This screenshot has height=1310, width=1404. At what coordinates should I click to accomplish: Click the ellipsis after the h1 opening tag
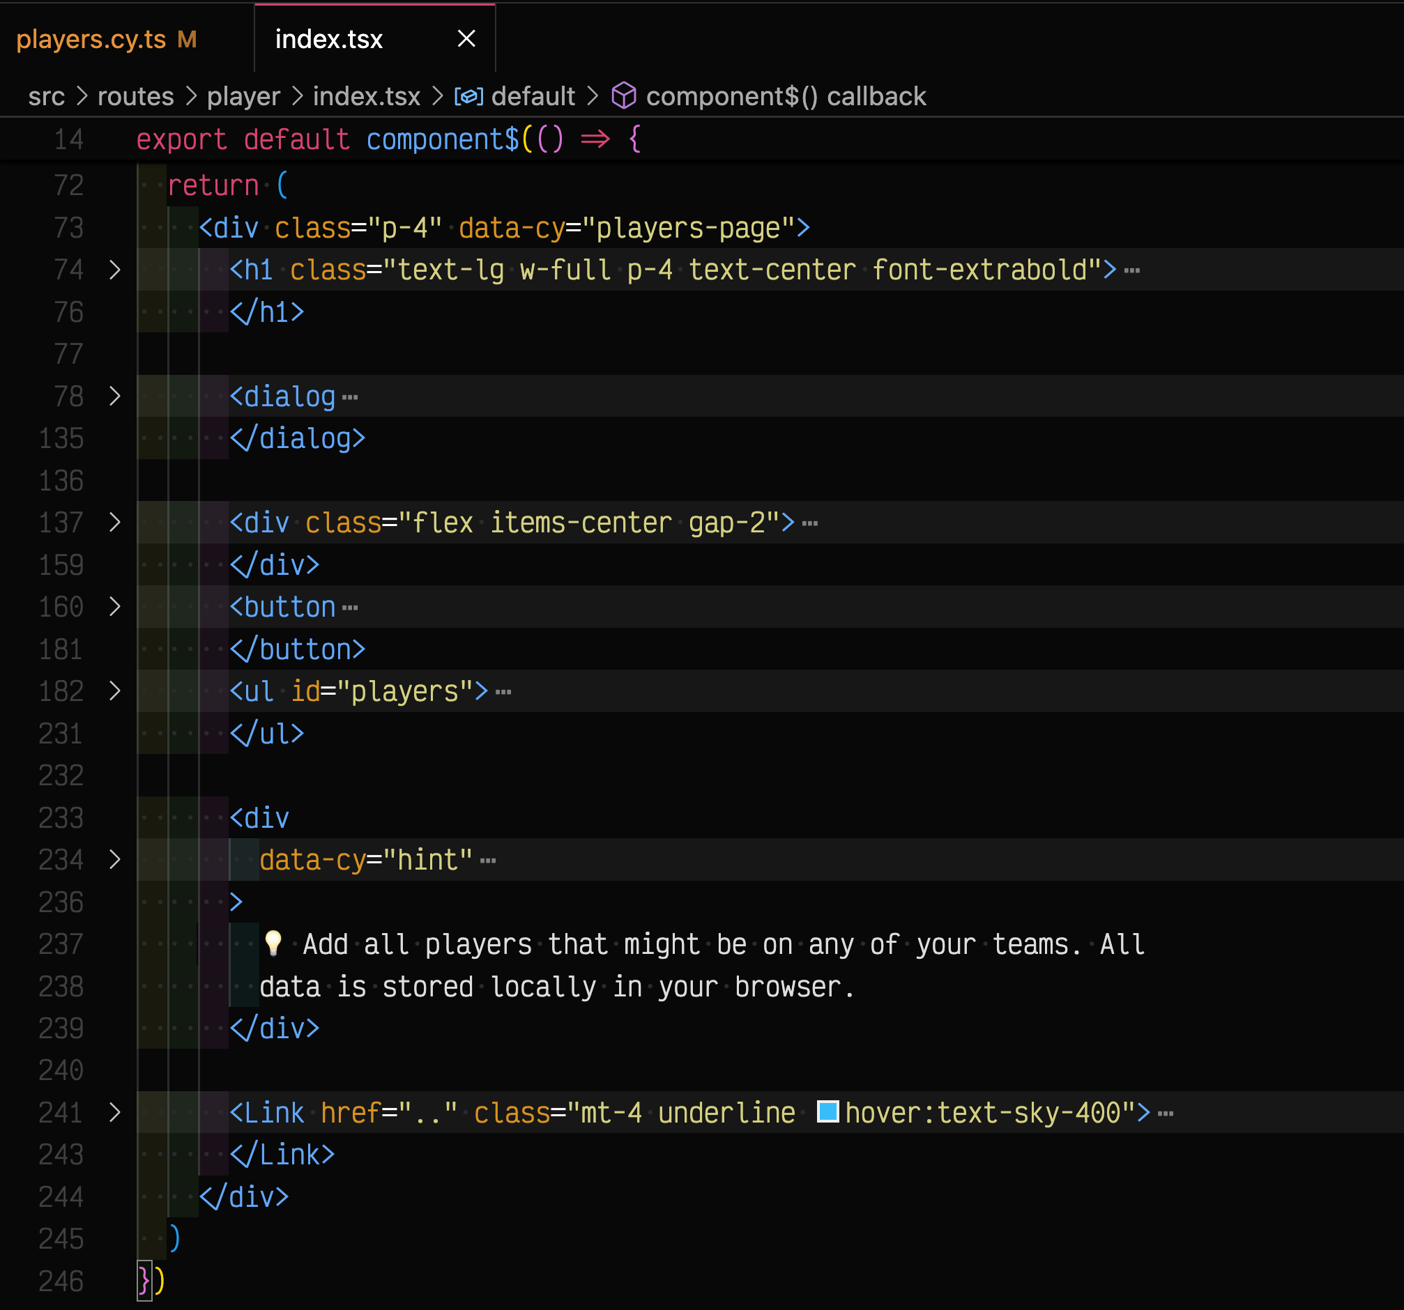(x=1132, y=271)
